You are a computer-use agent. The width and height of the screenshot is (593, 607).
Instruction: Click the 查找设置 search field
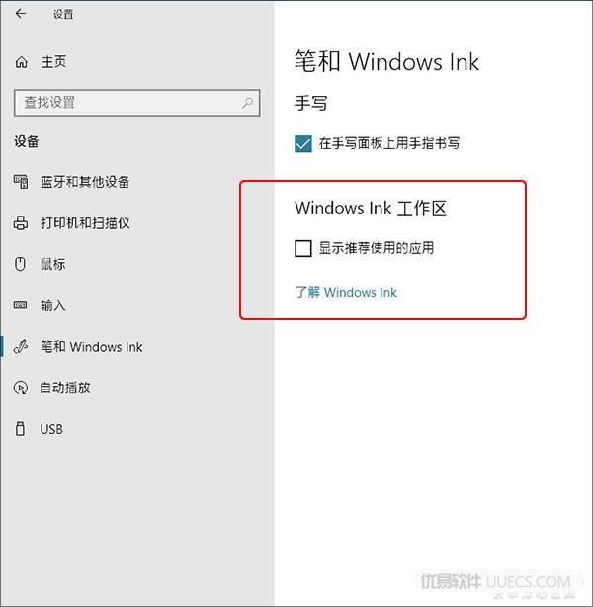coord(137,103)
